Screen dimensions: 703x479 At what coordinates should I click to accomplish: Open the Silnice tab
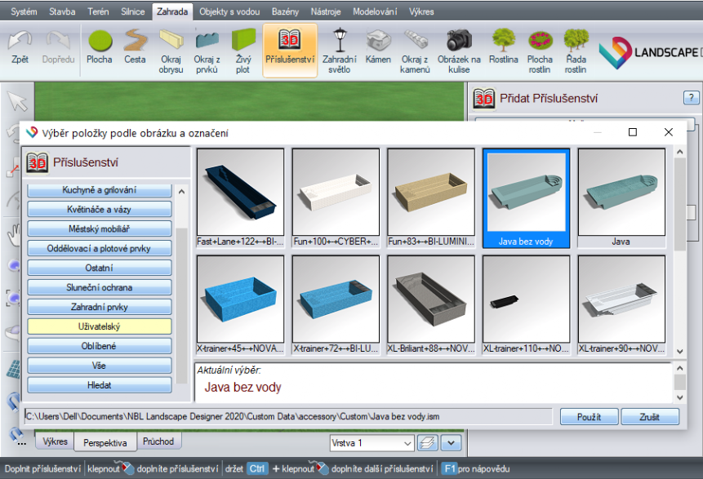coord(133,11)
